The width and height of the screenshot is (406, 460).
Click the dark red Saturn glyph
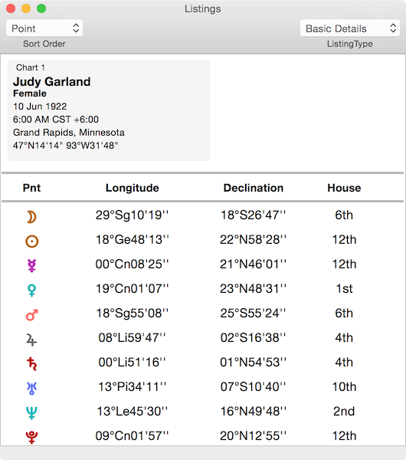point(31,364)
